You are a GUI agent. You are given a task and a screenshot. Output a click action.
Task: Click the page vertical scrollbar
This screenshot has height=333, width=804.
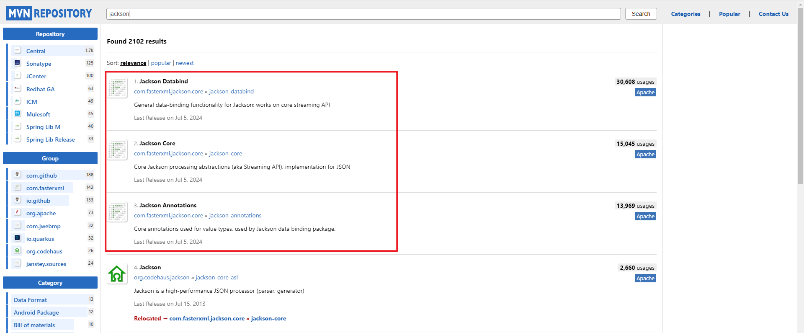(800, 96)
